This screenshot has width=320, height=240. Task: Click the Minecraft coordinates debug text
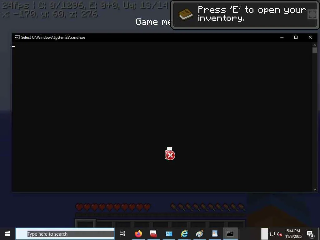(x=50, y=14)
